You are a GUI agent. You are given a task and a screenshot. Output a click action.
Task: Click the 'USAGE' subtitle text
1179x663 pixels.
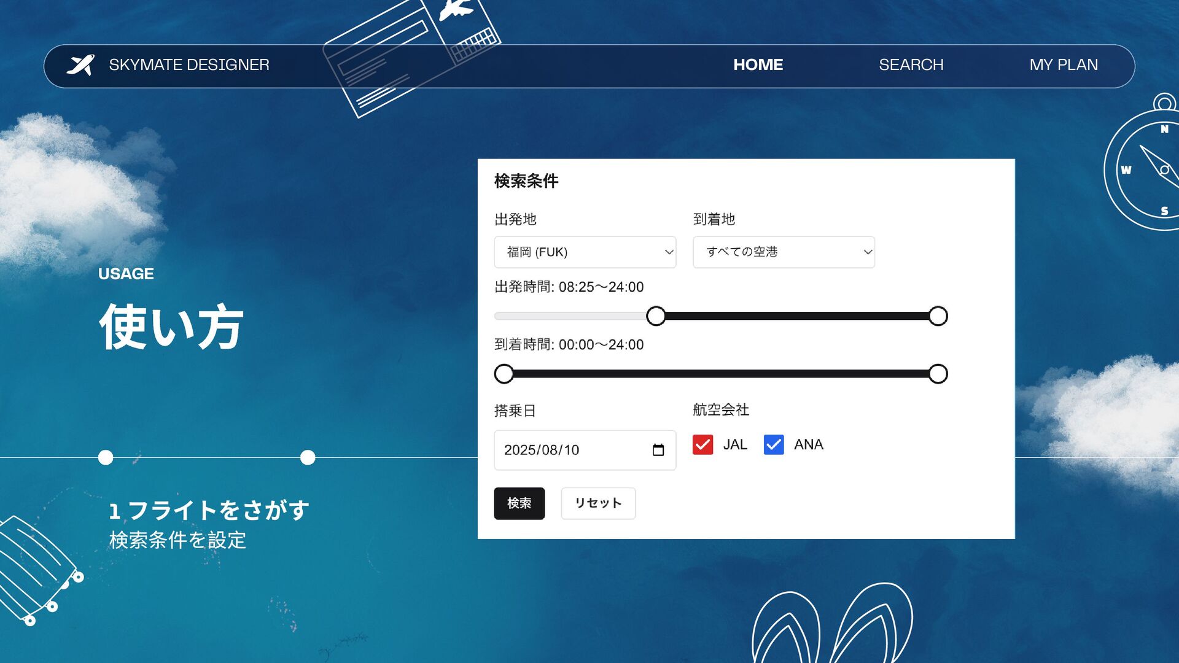(x=126, y=274)
